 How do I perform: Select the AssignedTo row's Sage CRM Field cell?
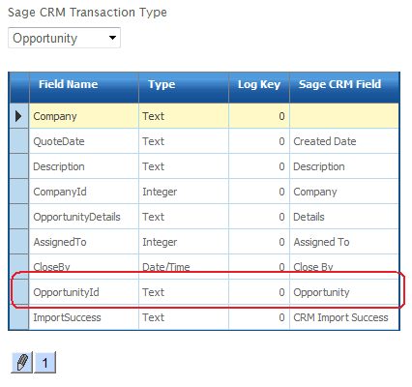(344, 242)
